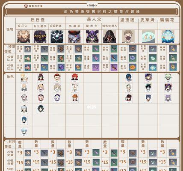The width and height of the screenshot is (183, 171).
Task: Select the 萤术士 purple hooded portrait
Action: click(x=92, y=36)
